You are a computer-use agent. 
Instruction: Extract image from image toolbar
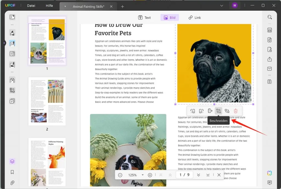(210, 111)
